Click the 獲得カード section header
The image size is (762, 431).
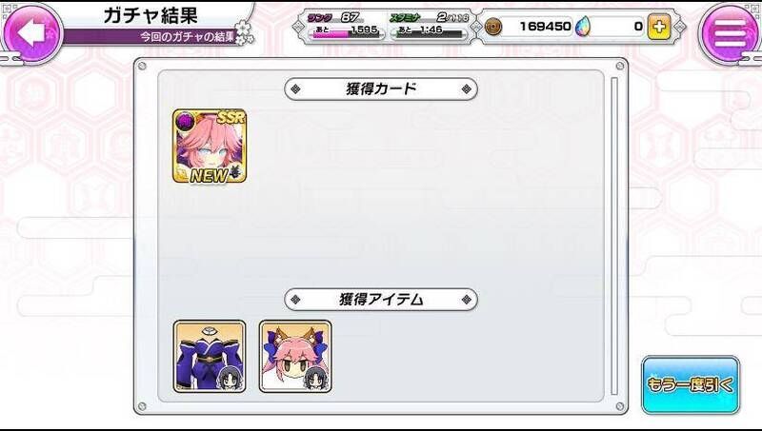click(x=381, y=89)
